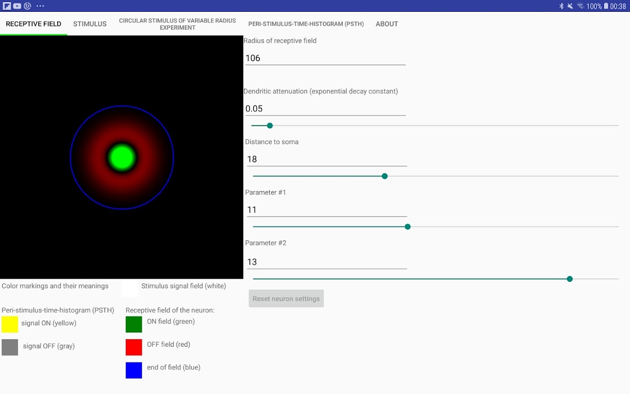Click the 'ON field (green)' label

tap(171, 321)
